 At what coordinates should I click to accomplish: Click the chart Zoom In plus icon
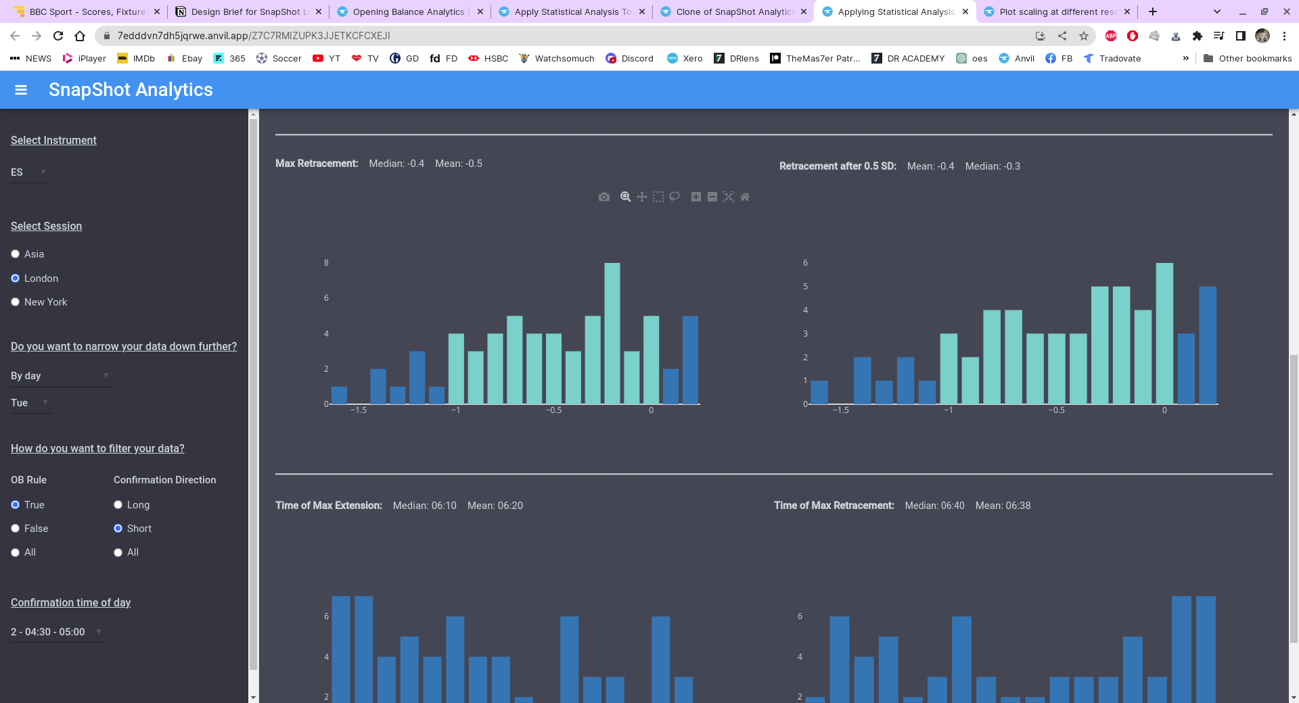(696, 197)
